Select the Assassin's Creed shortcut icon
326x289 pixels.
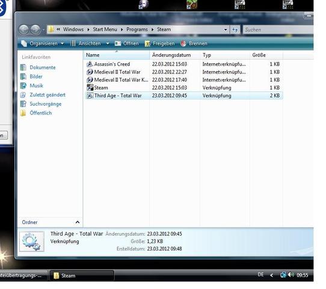[90, 64]
